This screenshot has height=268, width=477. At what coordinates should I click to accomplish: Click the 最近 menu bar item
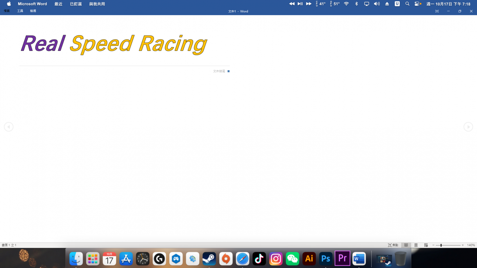pyautogui.click(x=58, y=4)
